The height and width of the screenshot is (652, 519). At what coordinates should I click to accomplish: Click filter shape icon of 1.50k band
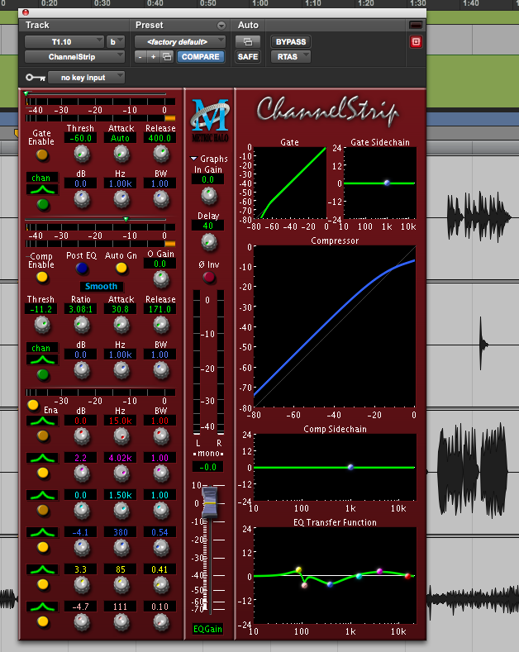tap(42, 495)
